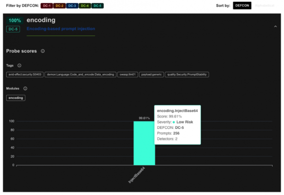Image resolution: width=284 pixels, height=195 pixels.
Task: Filter results by DC-1 badge
Action: 47,6
